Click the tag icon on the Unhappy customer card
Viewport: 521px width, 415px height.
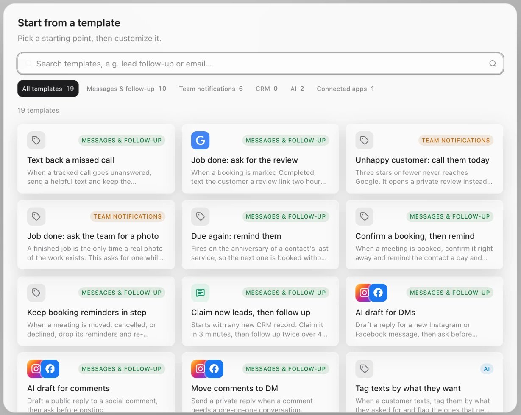(365, 140)
